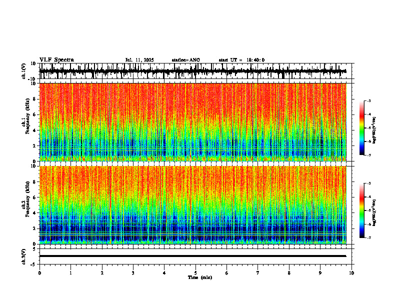Click the "VLF Spectra" plot title
The image size is (396, 306).
[x=56, y=60]
